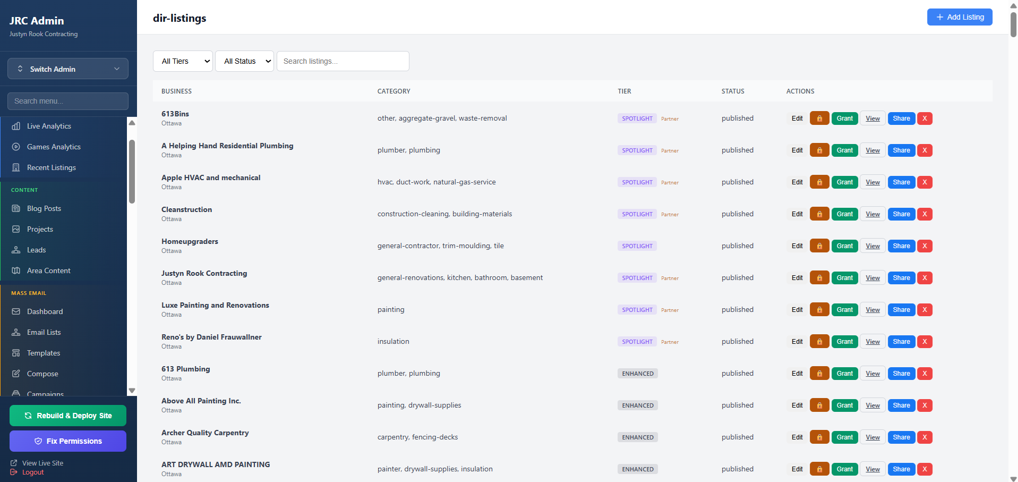
Task: Click Rebuild & Deploy Site
Action: pos(67,415)
